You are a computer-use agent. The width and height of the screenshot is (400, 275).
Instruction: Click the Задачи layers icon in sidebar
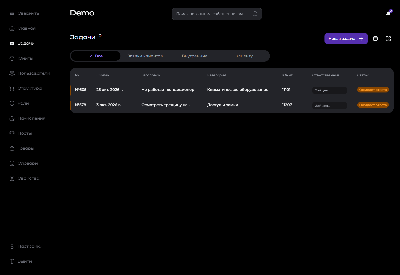pos(12,43)
